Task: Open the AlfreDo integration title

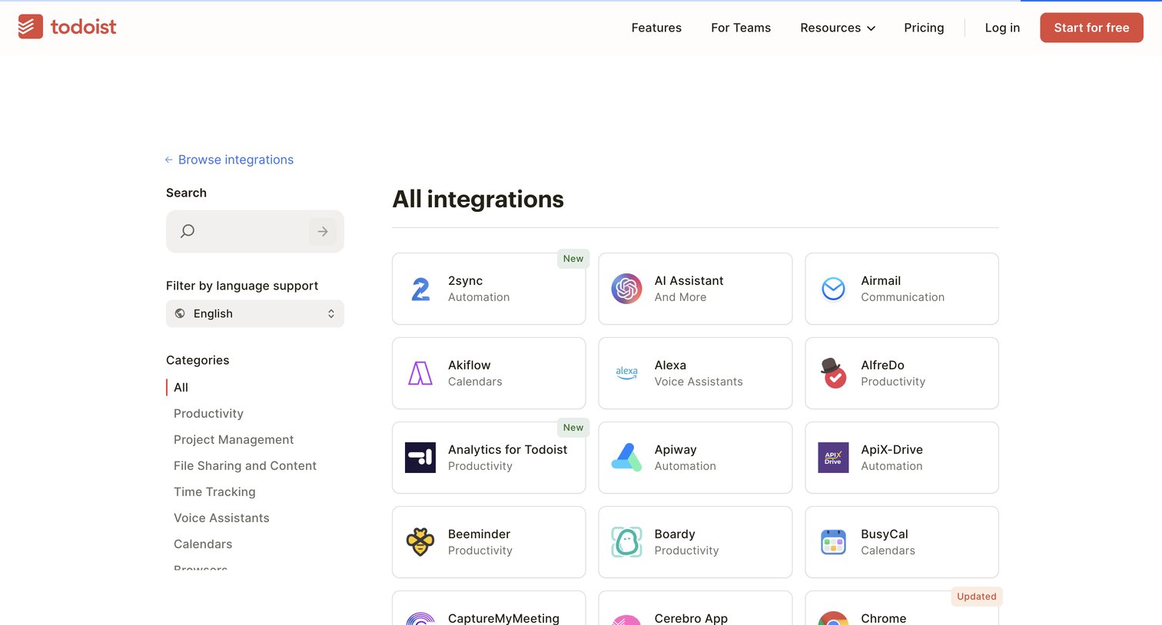Action: click(x=882, y=365)
